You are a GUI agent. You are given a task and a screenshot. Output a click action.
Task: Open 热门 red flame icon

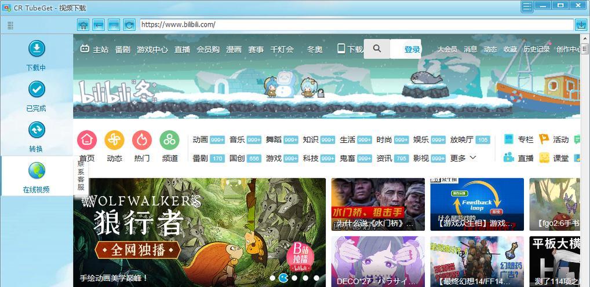coord(142,140)
